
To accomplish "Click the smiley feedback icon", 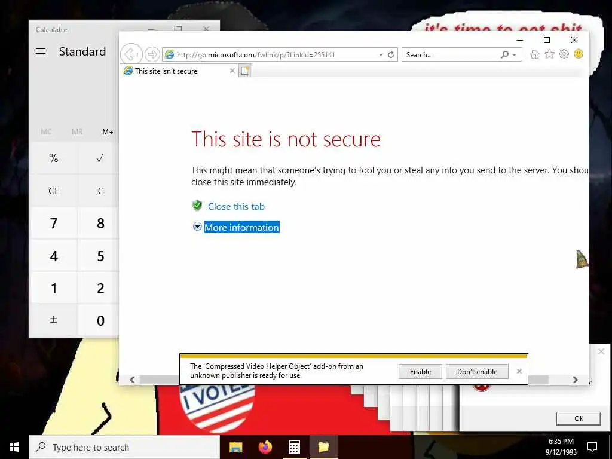I will click(579, 54).
